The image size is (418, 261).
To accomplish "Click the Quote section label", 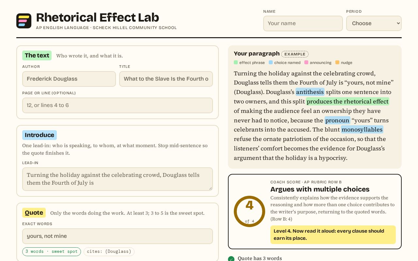I will point(34,213).
